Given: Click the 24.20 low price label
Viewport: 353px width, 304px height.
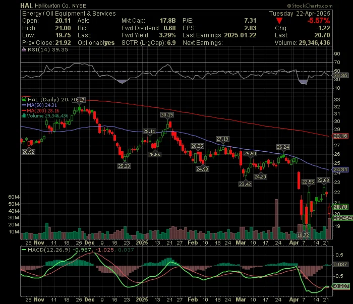Looking at the screenshot, I should pos(260,177).
